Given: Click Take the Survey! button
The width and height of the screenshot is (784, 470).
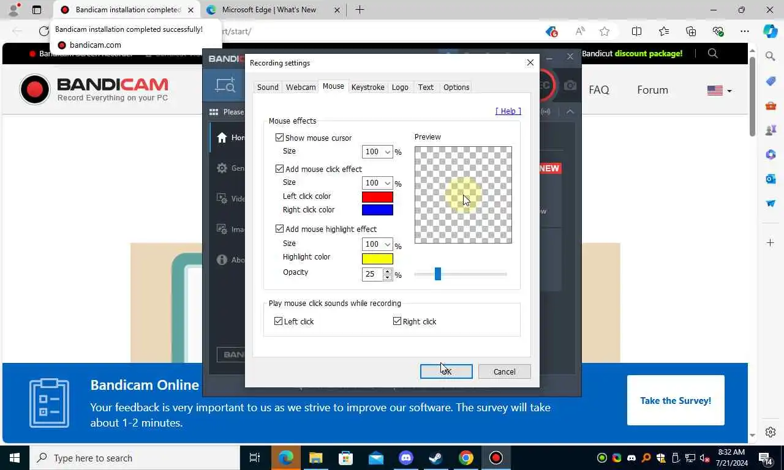Looking at the screenshot, I should 676,400.
